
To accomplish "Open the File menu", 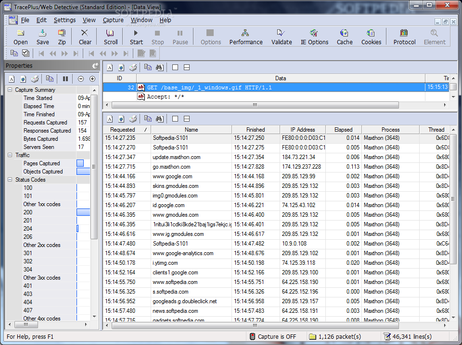I will tap(25, 20).
